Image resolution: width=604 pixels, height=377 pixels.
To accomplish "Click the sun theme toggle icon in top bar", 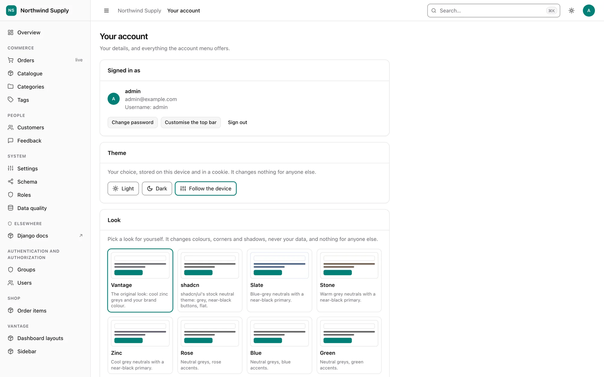I will coord(571,11).
